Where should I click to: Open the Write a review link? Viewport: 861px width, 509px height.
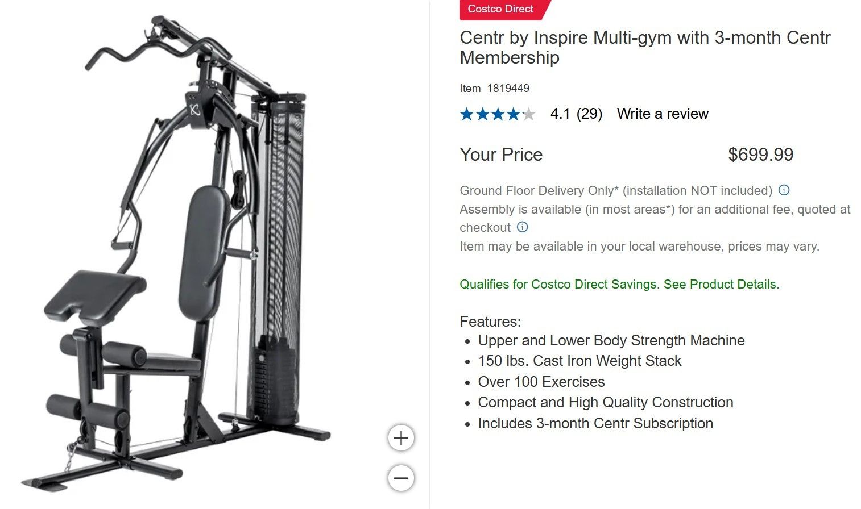[663, 114]
